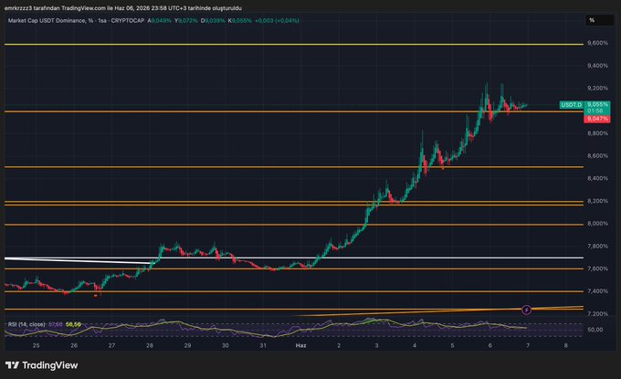Click the RSI value 57,68
Image resolution: width=621 pixels, height=379 pixels.
(56, 324)
